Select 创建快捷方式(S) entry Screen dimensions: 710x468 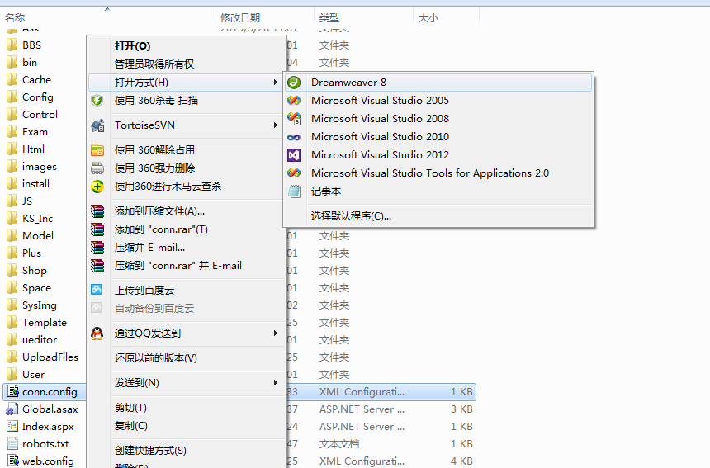click(x=187, y=451)
